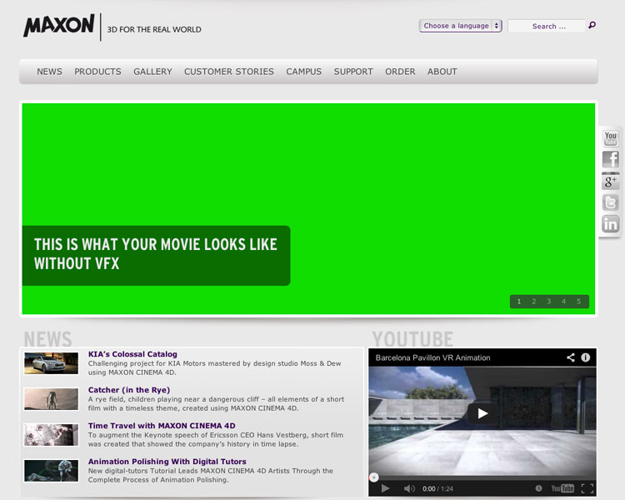
Task: Open the CUSTOMER STORIES menu
Action: [x=229, y=72]
